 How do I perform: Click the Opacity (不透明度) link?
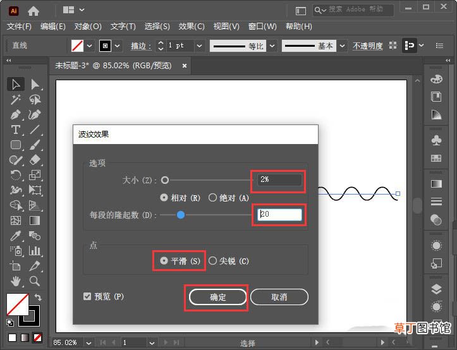[368, 46]
